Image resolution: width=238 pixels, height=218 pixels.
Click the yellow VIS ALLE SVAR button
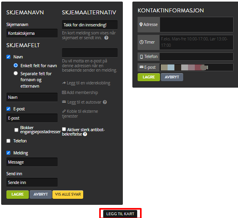68,194
